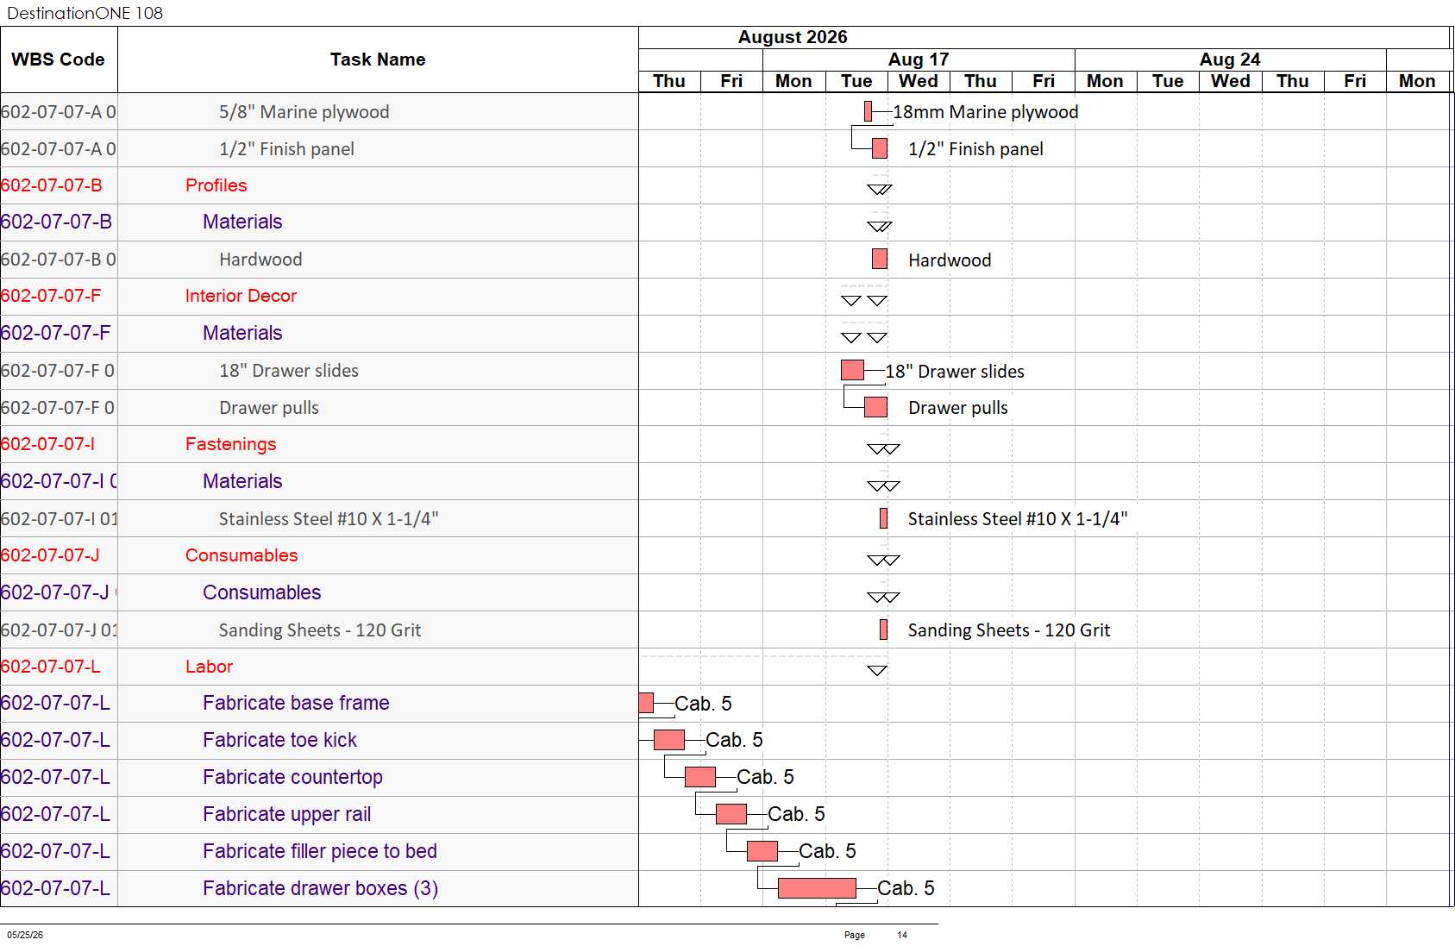This screenshot has height=946, width=1455.
Task: Click the Drawer pulls bar label in chart
Action: click(958, 408)
